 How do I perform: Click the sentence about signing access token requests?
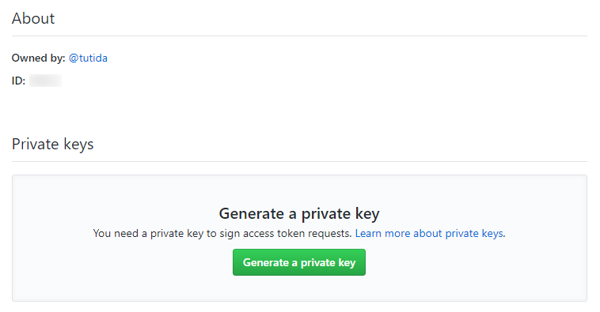(222, 233)
